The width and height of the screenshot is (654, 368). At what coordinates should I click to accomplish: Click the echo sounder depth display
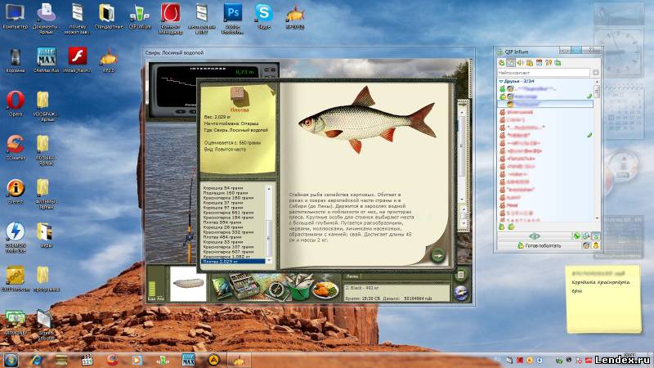coord(214,89)
